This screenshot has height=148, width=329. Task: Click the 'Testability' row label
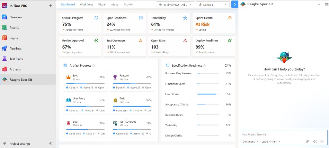[171, 125]
